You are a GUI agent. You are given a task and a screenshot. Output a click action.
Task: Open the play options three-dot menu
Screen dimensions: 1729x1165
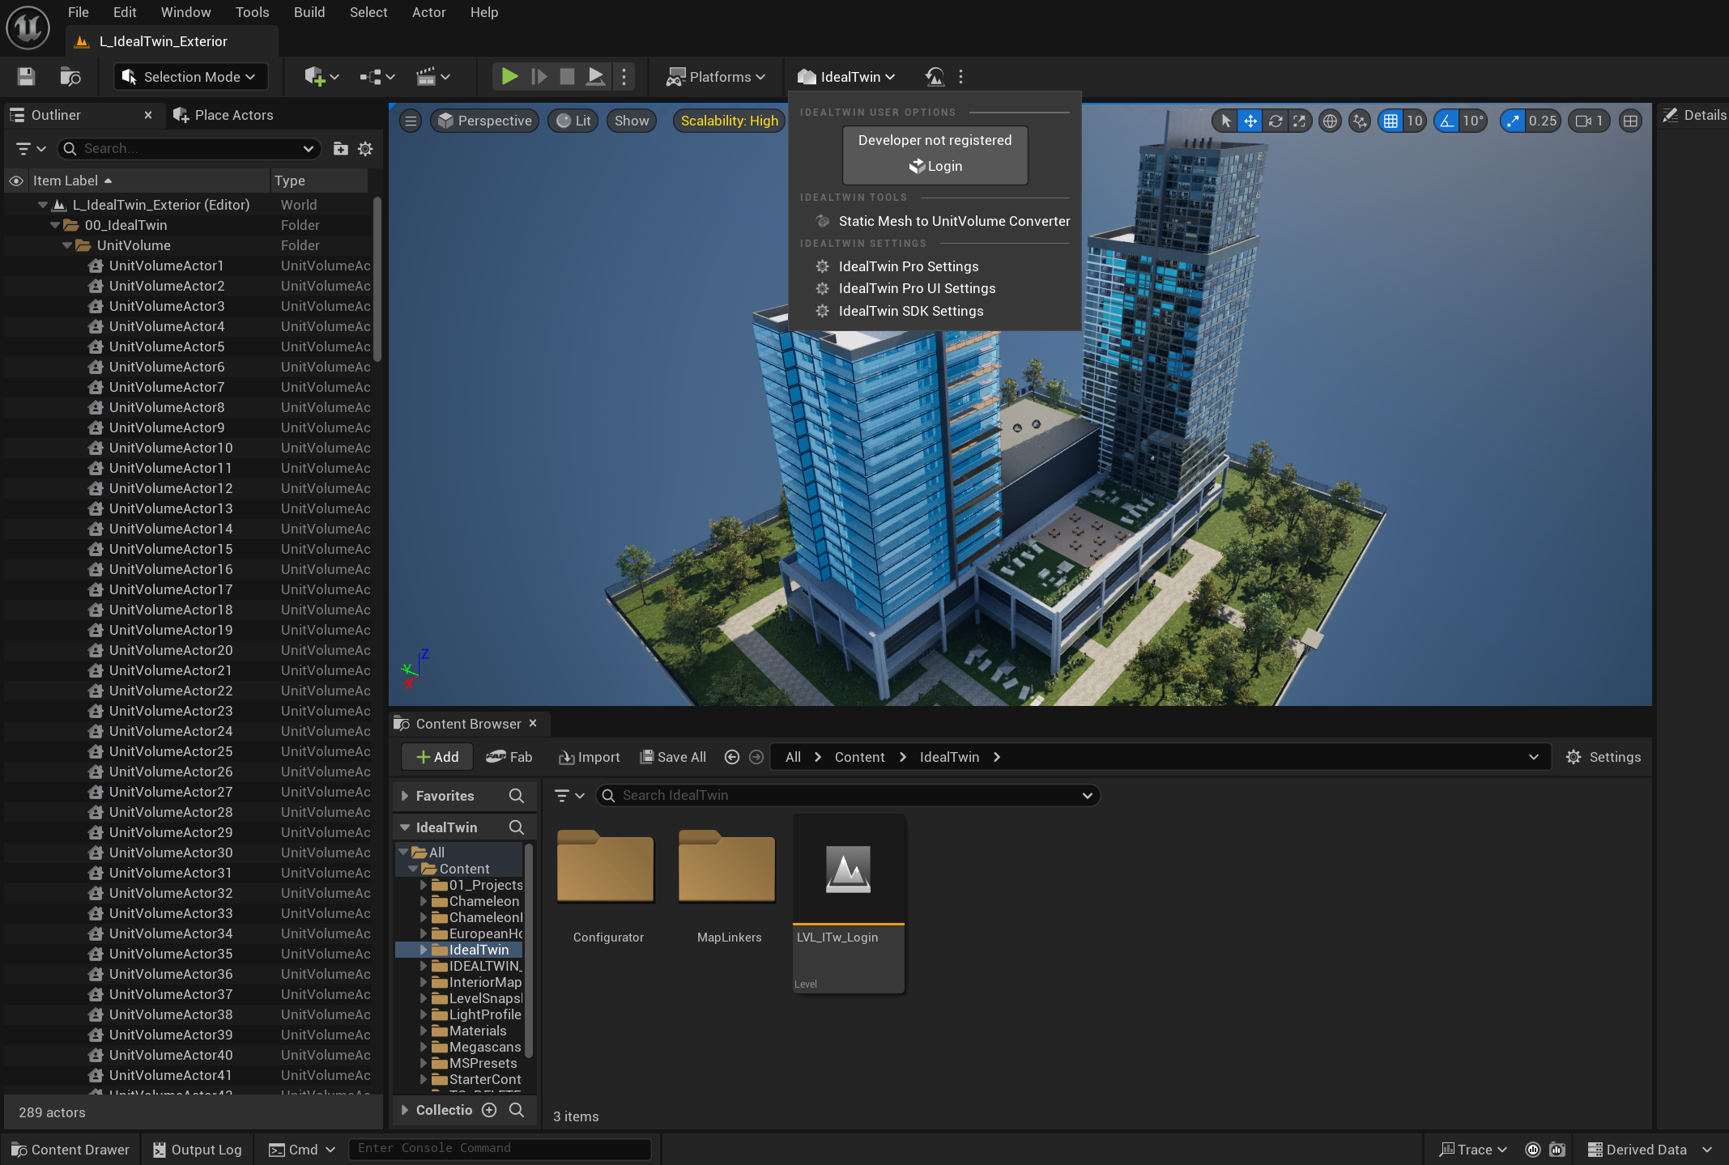pyautogui.click(x=624, y=77)
